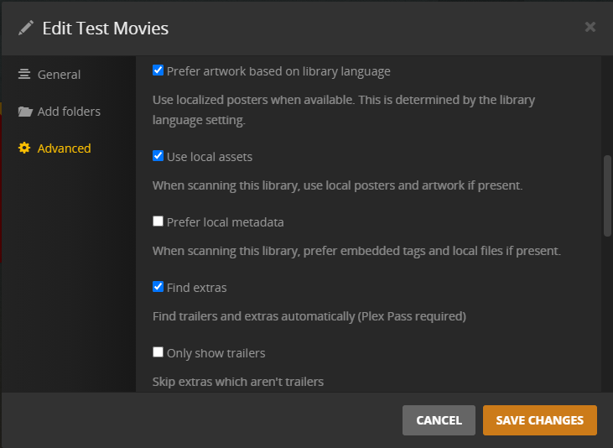Close the Edit Test Movies dialog

(590, 28)
